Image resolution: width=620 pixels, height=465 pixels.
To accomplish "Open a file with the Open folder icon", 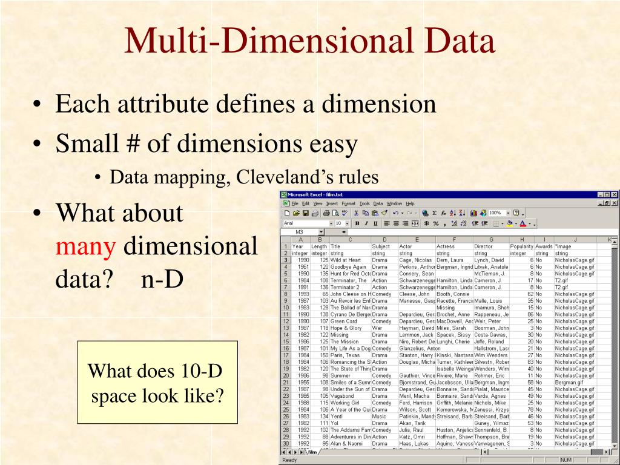I will (x=296, y=213).
